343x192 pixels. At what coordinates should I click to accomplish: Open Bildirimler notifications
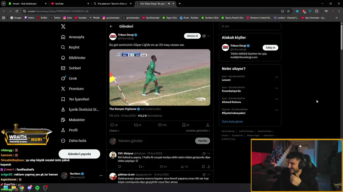tap(73, 58)
